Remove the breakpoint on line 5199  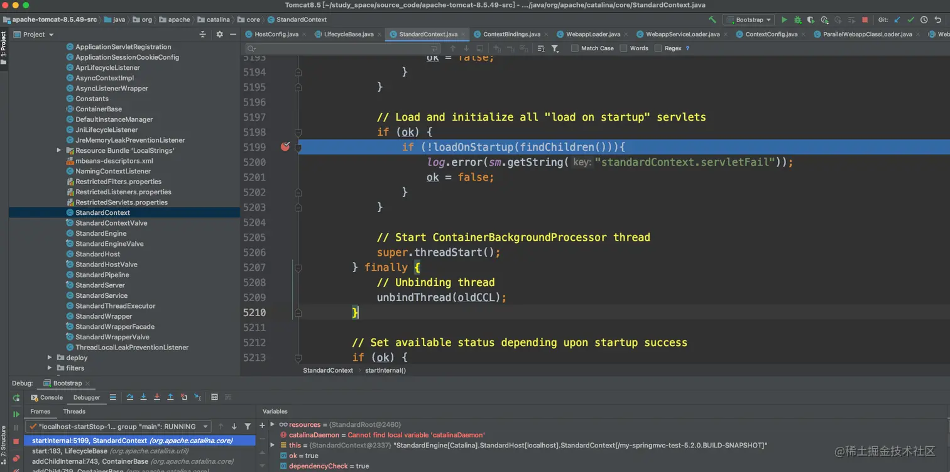285,147
